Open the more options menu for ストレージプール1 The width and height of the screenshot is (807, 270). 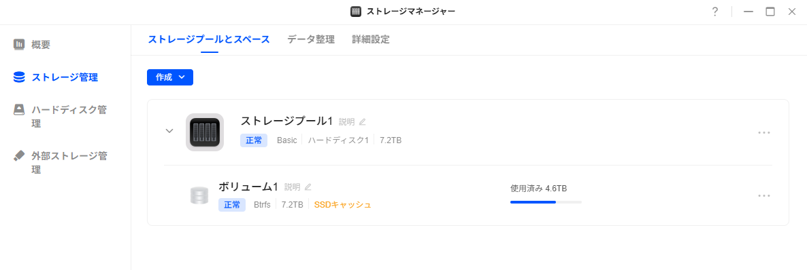click(x=763, y=132)
